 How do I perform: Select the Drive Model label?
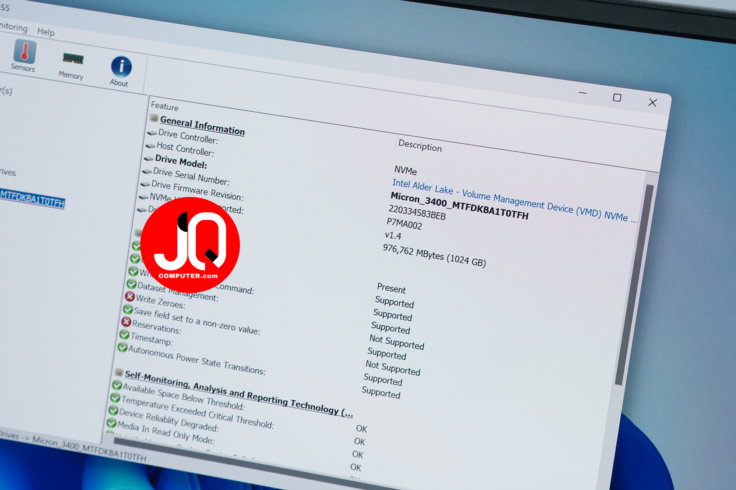coord(181,161)
